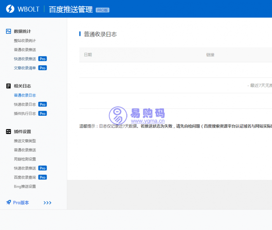Click the Pro badge beside 文章收录清单
272x230 pixels.
(x=42, y=68)
